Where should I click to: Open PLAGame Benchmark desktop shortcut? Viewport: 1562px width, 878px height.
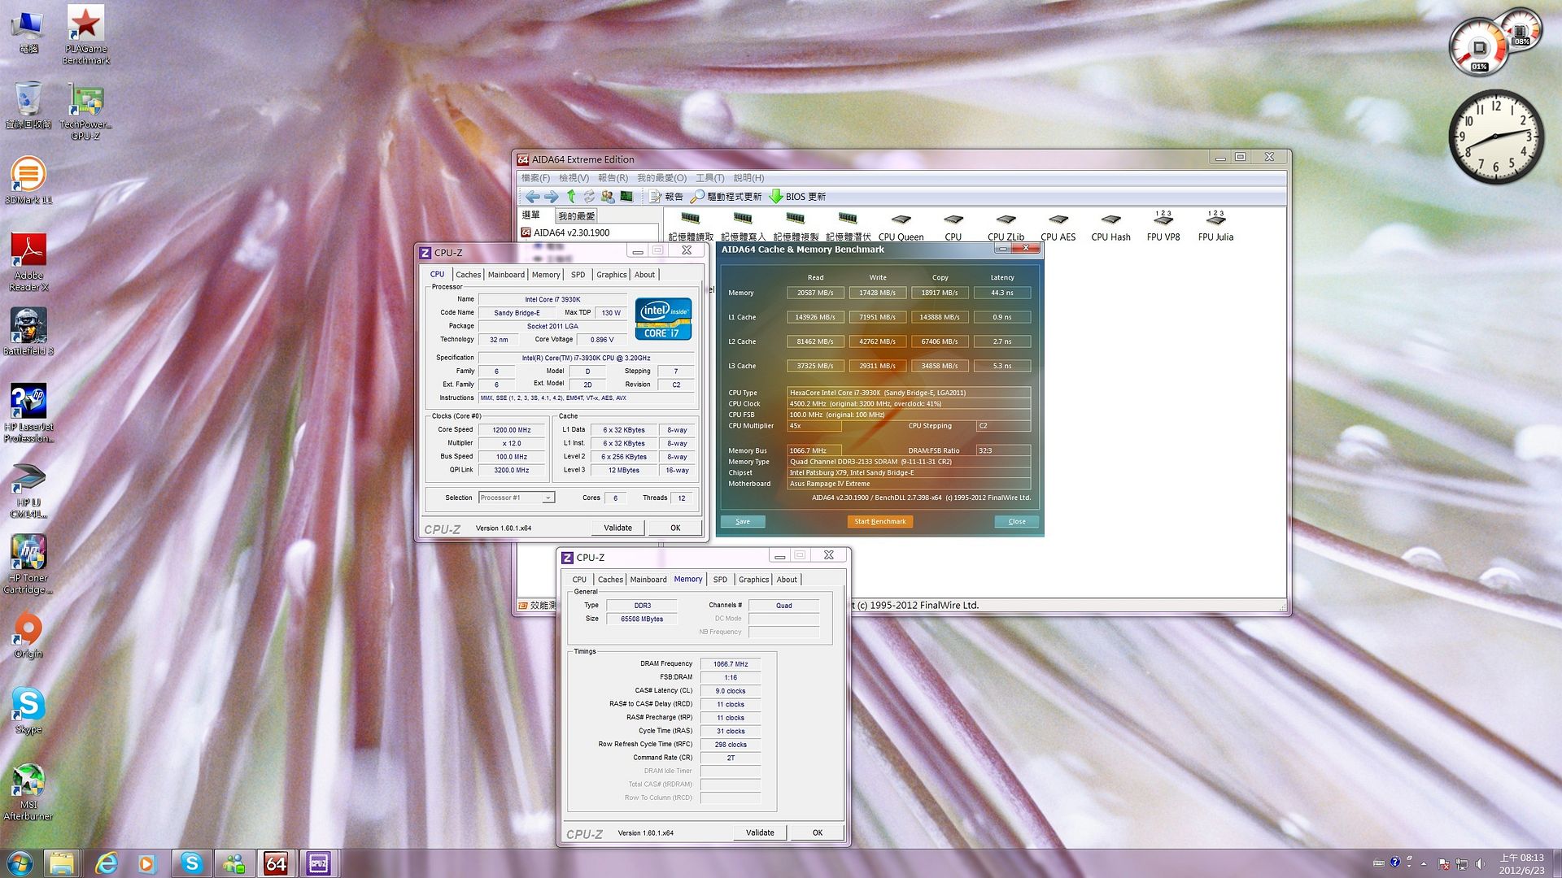point(85,35)
